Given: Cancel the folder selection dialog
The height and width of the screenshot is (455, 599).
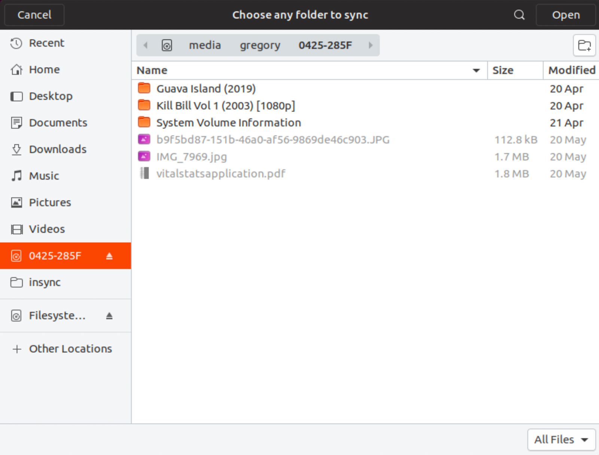Looking at the screenshot, I should 34,15.
